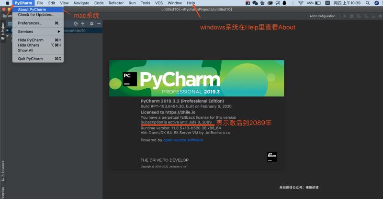This screenshot has width=383, height=199.
Task: Click the collapse all icon in Project panel
Action: 83,24
